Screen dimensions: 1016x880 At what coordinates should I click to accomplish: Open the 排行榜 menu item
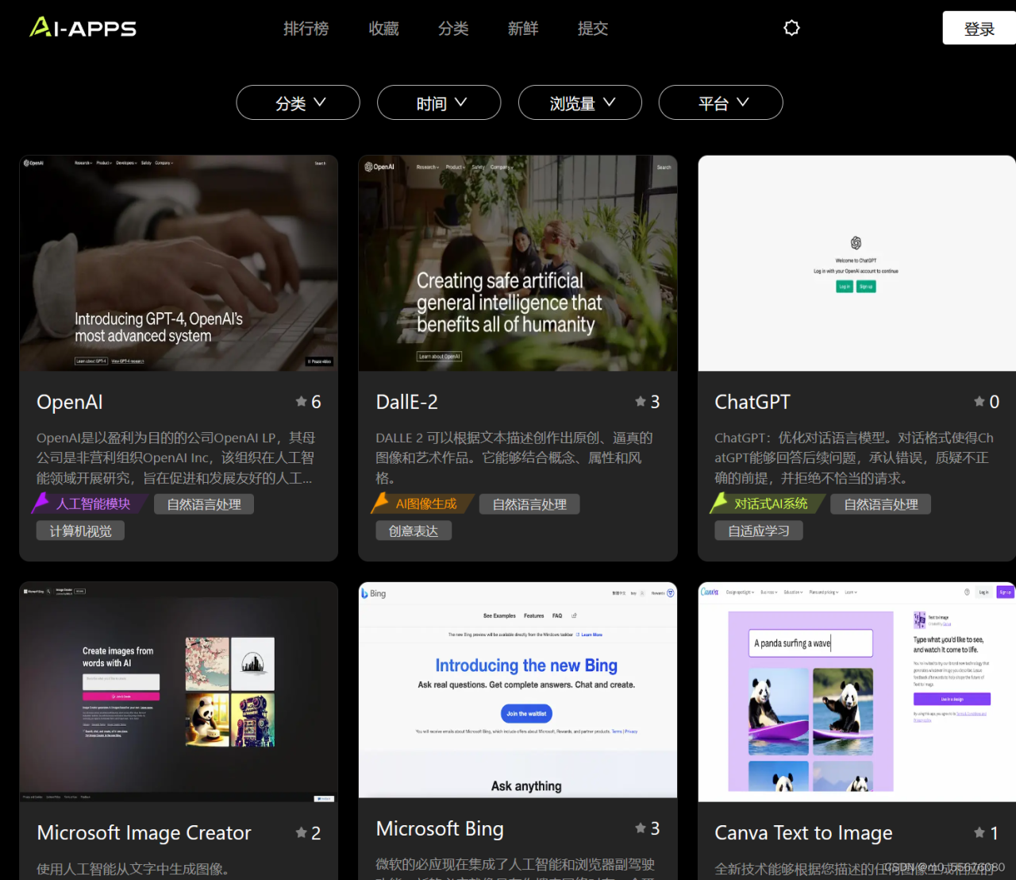tap(306, 29)
